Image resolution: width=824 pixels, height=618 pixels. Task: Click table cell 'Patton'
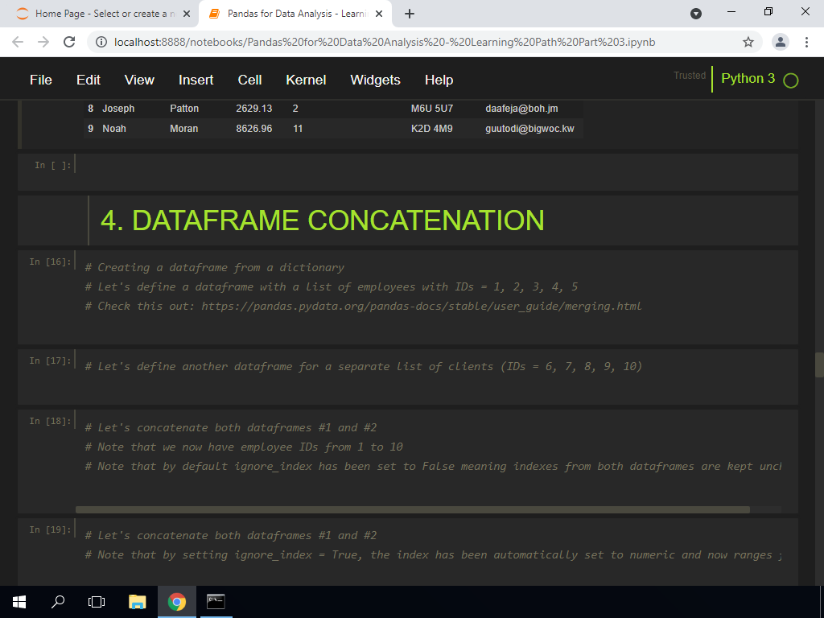pos(184,109)
